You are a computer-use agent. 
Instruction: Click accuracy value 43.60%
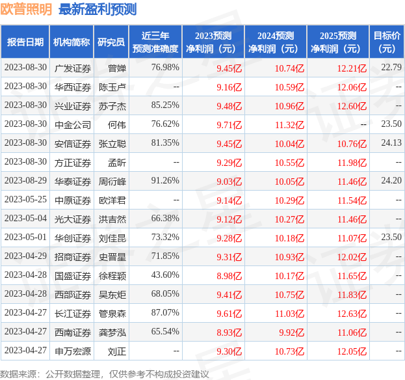tap(165, 275)
